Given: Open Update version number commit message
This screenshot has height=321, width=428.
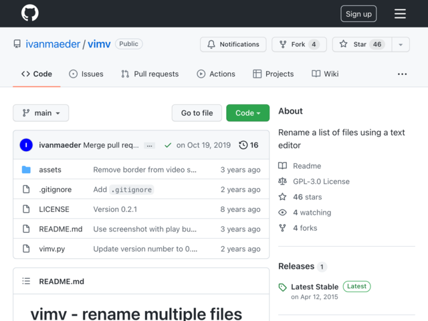Looking at the screenshot, I should click(145, 249).
